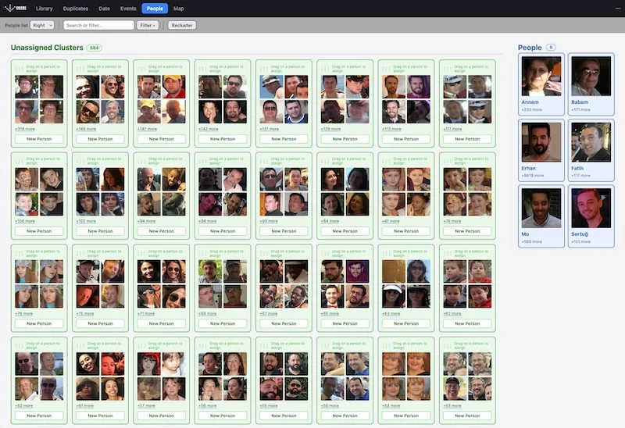Screen dimensions: 625x428
Task: Grab drag handle of +106 more cluster
Action: [x=19, y=161]
